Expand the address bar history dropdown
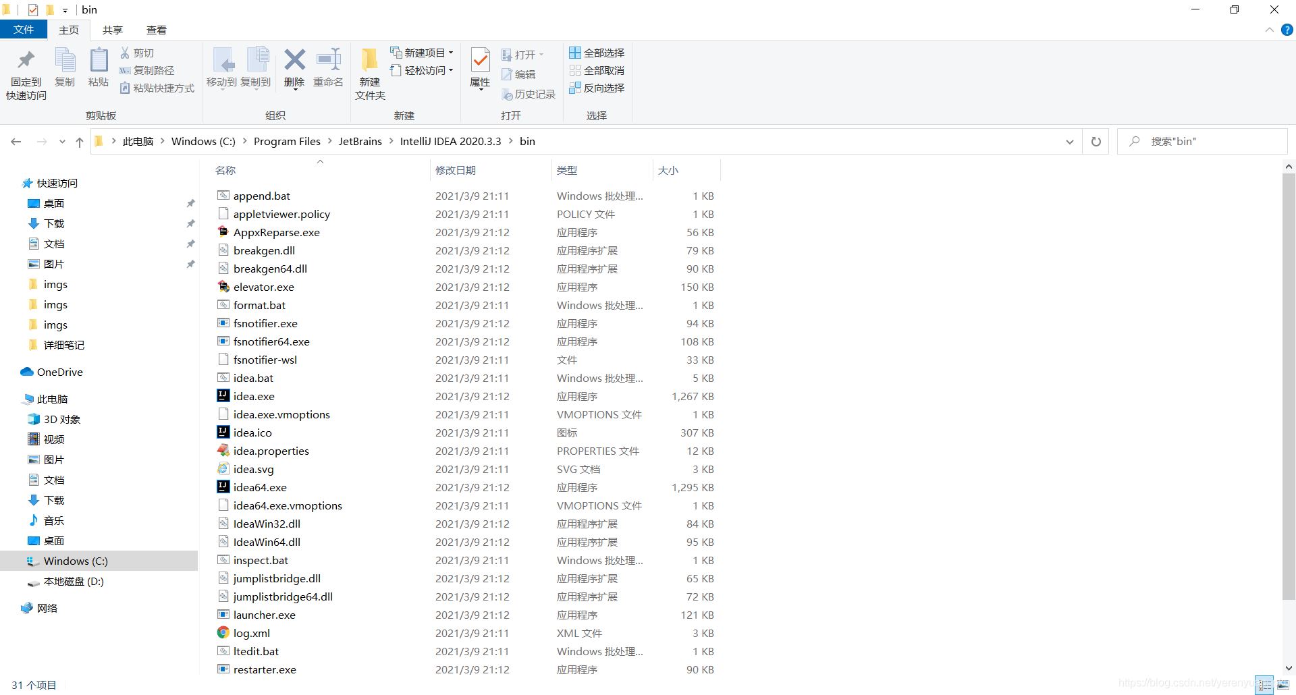1296x695 pixels. click(x=1069, y=142)
